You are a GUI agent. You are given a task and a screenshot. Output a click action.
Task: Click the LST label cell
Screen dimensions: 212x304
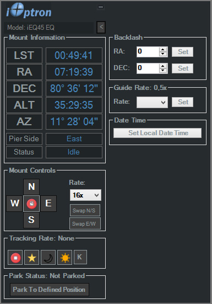[x=24, y=56]
